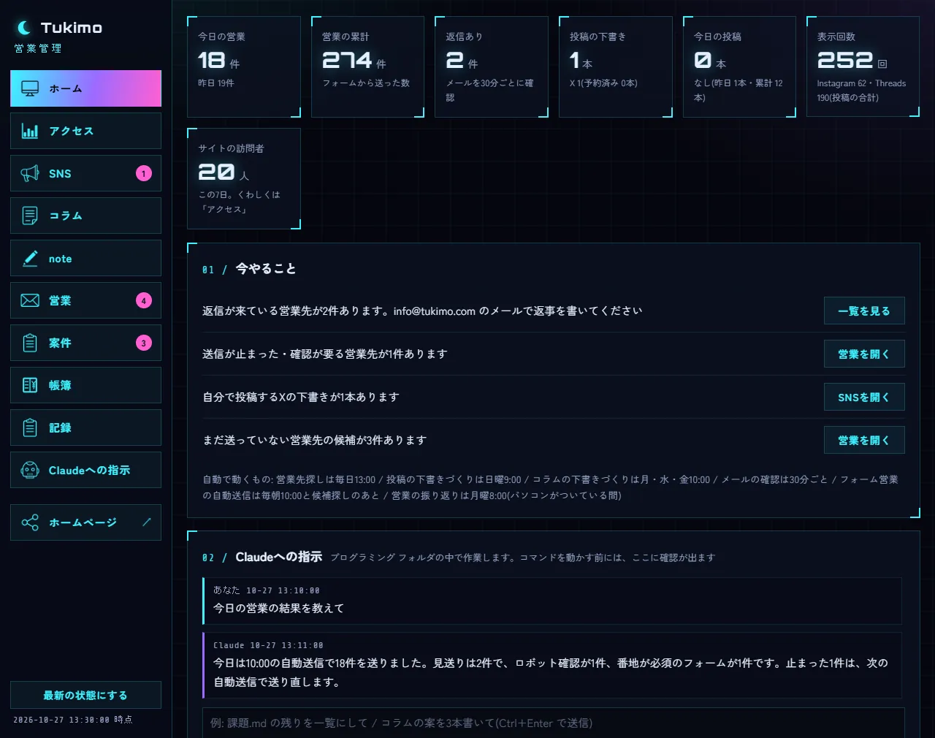935x738 pixels.
Task: Click the SNS notification badge showing 1
Action: 144,173
